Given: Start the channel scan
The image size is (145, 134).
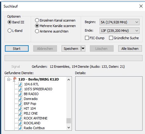Looking at the screenshot, I should (17, 49).
